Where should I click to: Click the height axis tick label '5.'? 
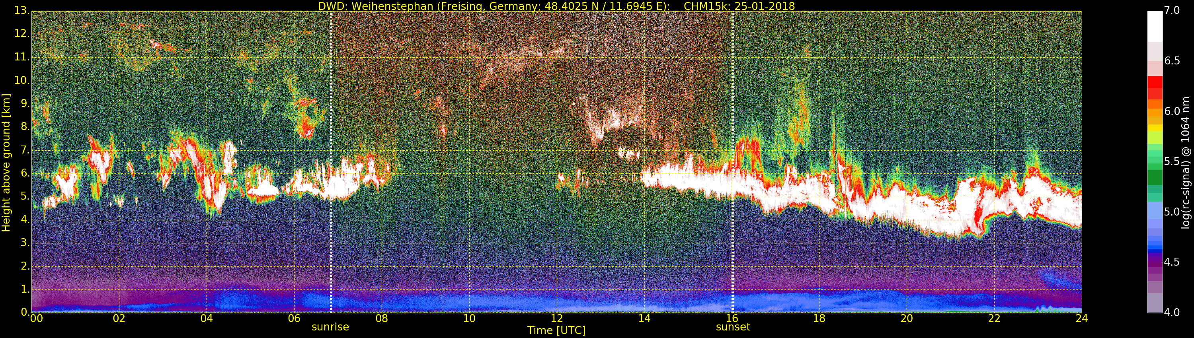tap(25, 196)
